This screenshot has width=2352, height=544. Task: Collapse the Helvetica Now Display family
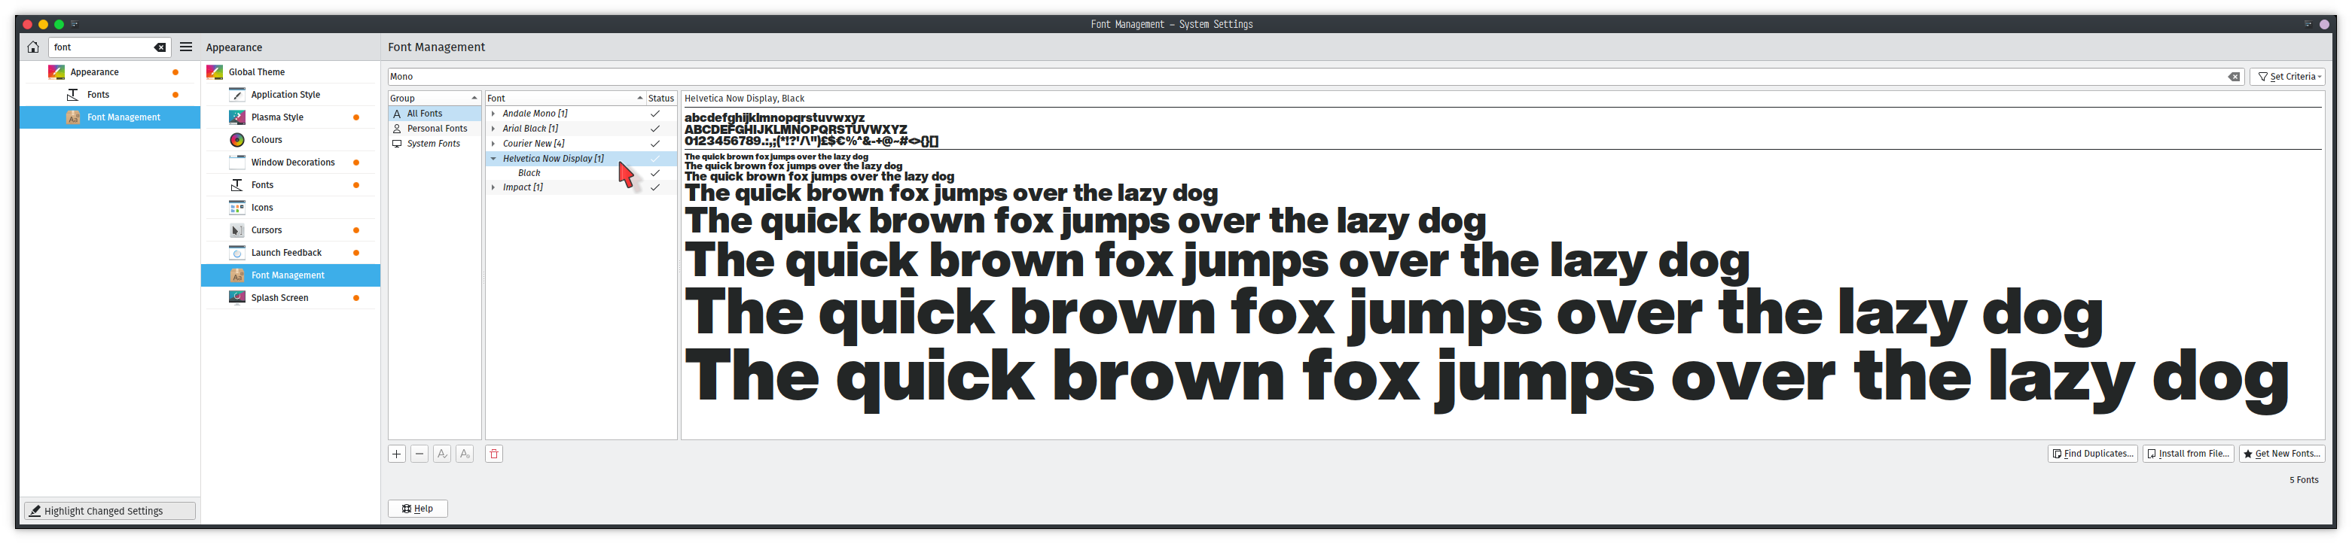tap(493, 159)
